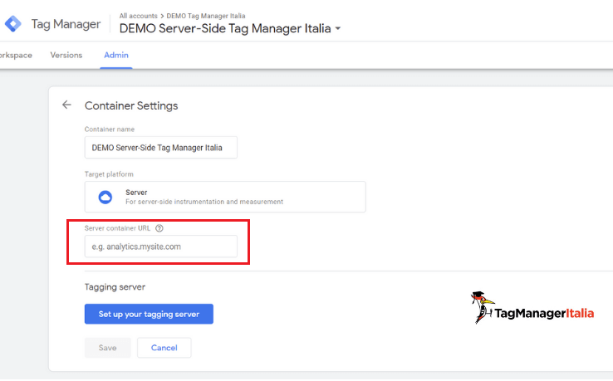Switch to the Workspace tab

pyautogui.click(x=16, y=55)
